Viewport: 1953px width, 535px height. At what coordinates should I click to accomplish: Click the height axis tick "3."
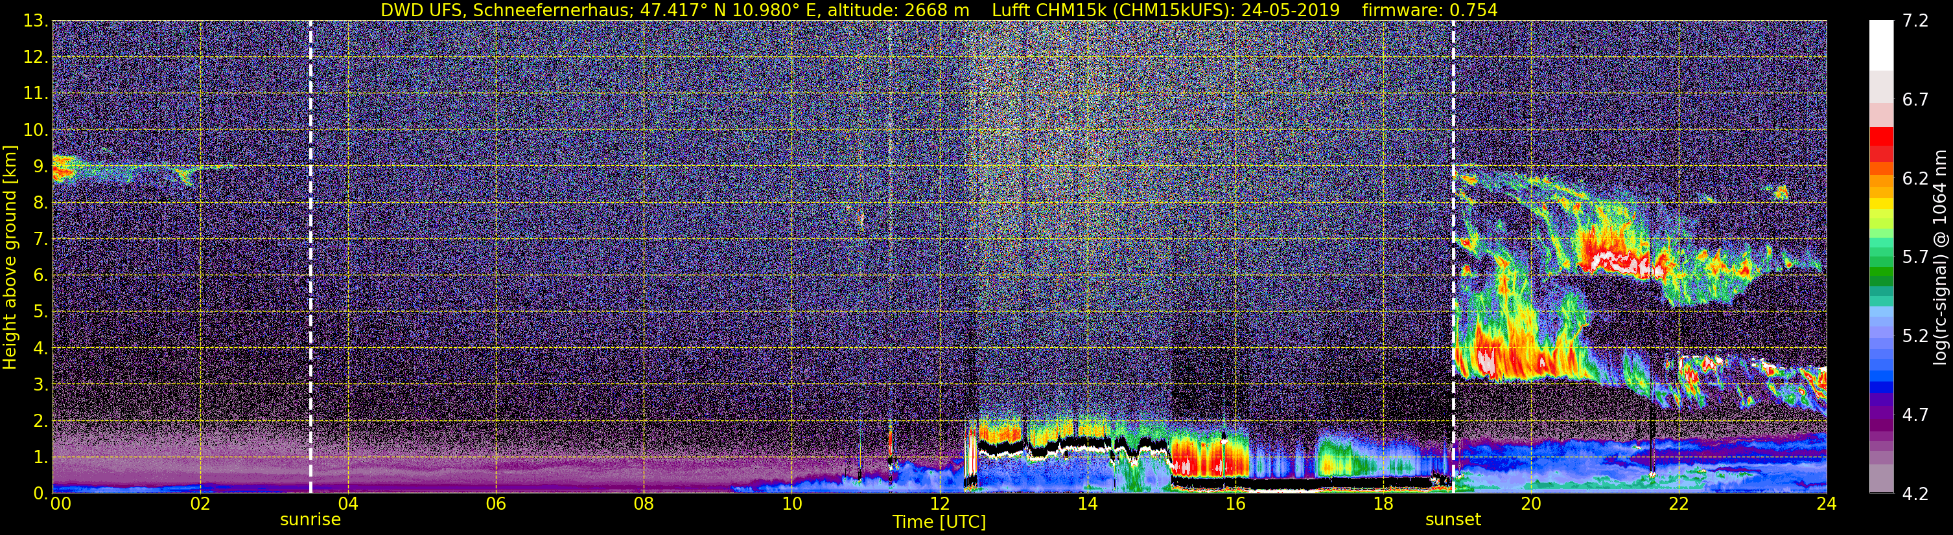[x=40, y=385]
